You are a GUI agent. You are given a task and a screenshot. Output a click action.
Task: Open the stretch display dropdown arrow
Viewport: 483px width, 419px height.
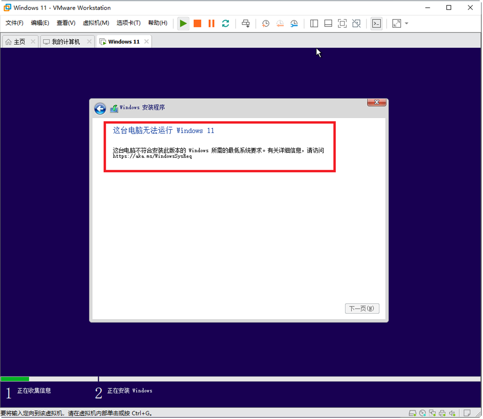pyautogui.click(x=407, y=23)
